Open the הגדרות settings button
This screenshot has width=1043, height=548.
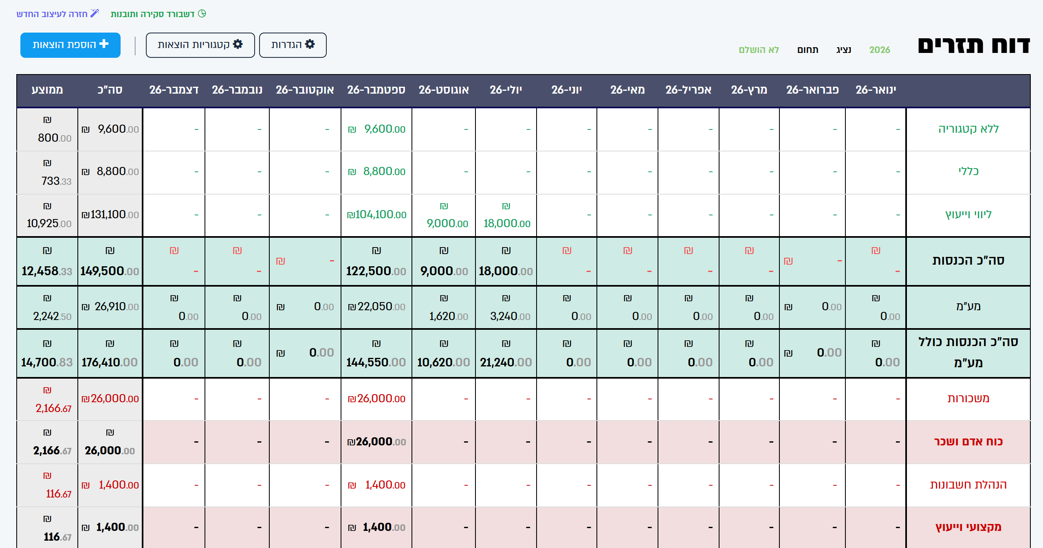coord(293,45)
